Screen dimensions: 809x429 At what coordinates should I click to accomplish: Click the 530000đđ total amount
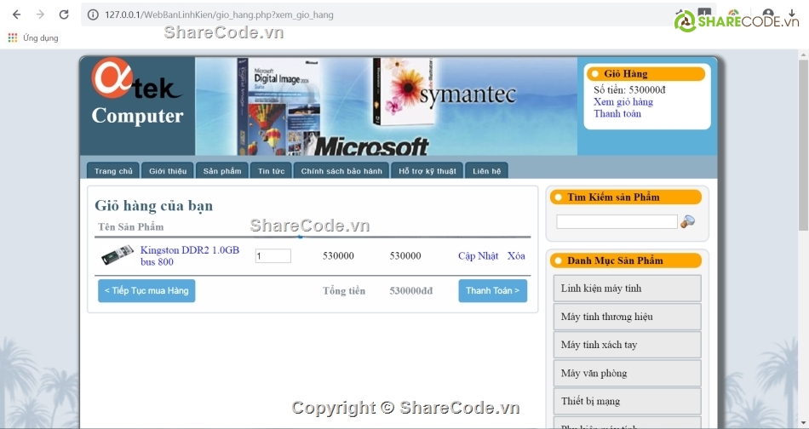[x=411, y=291]
